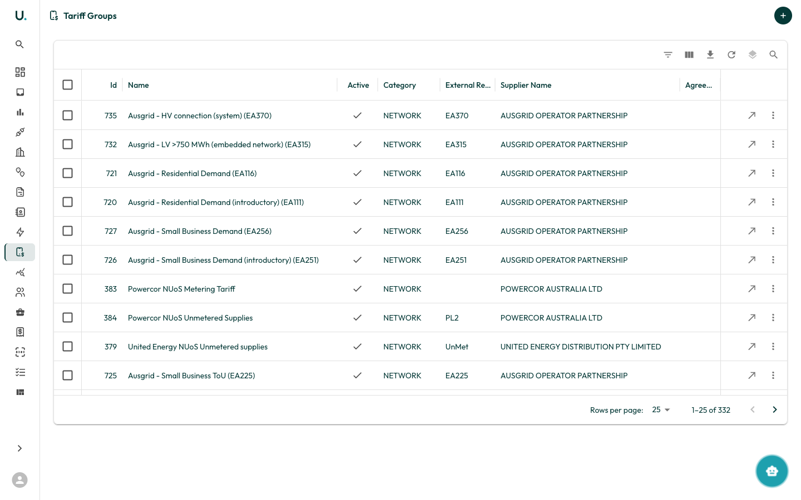This screenshot has height=500, width=801.
Task: Click the Agree... column header
Action: coord(699,85)
